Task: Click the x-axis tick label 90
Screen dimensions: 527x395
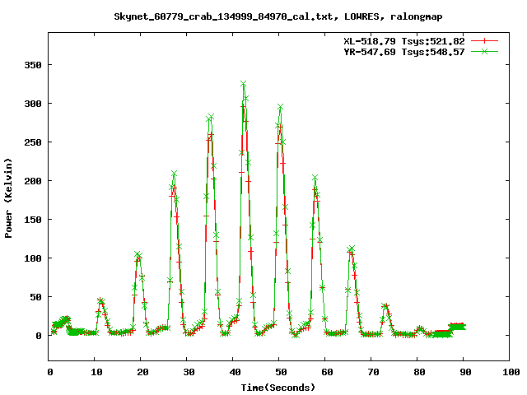Action: coord(465,372)
